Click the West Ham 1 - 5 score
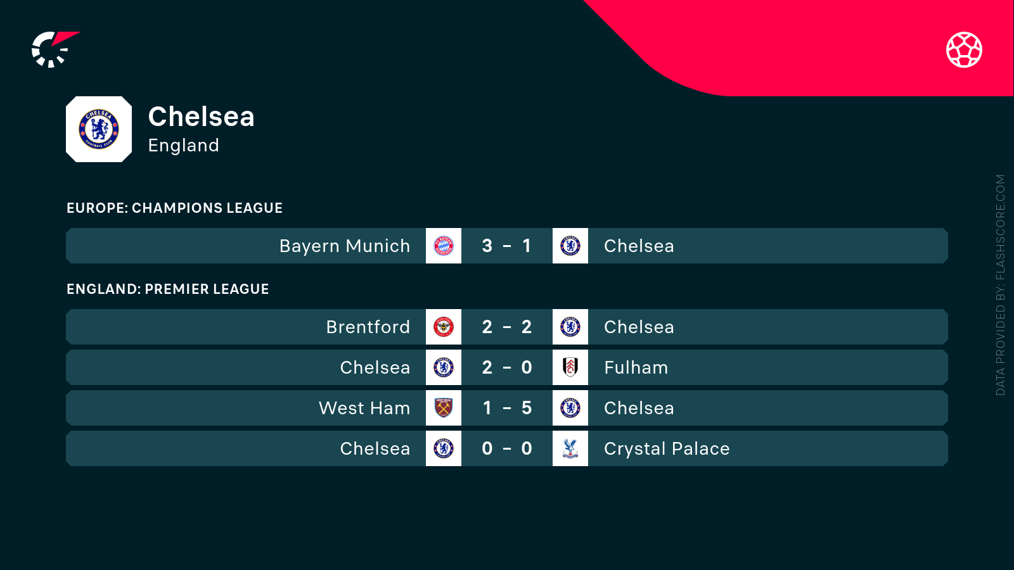Image resolution: width=1014 pixels, height=570 pixels. (507, 408)
